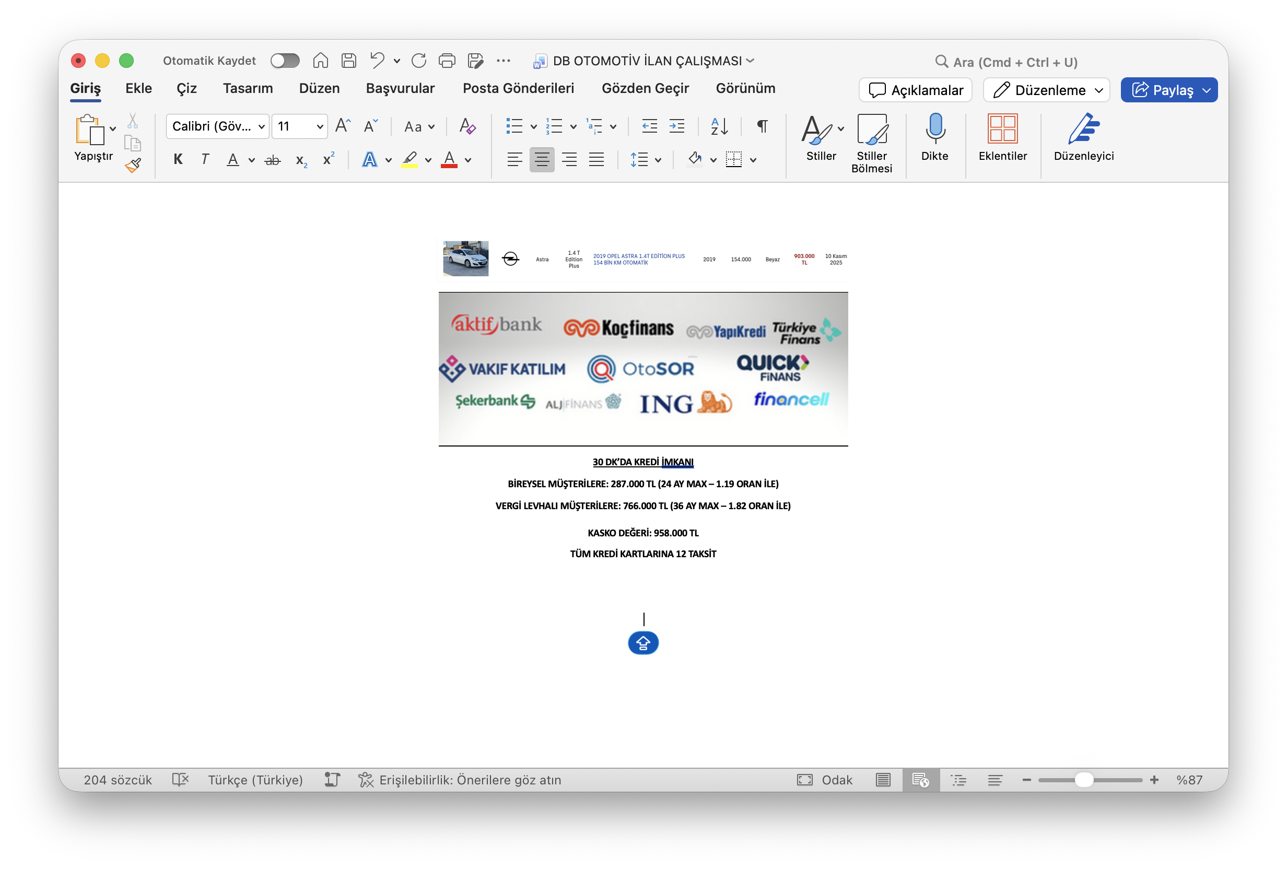Open the Stiller Bölmesi pane
This screenshot has height=869, width=1287.
coord(872,144)
